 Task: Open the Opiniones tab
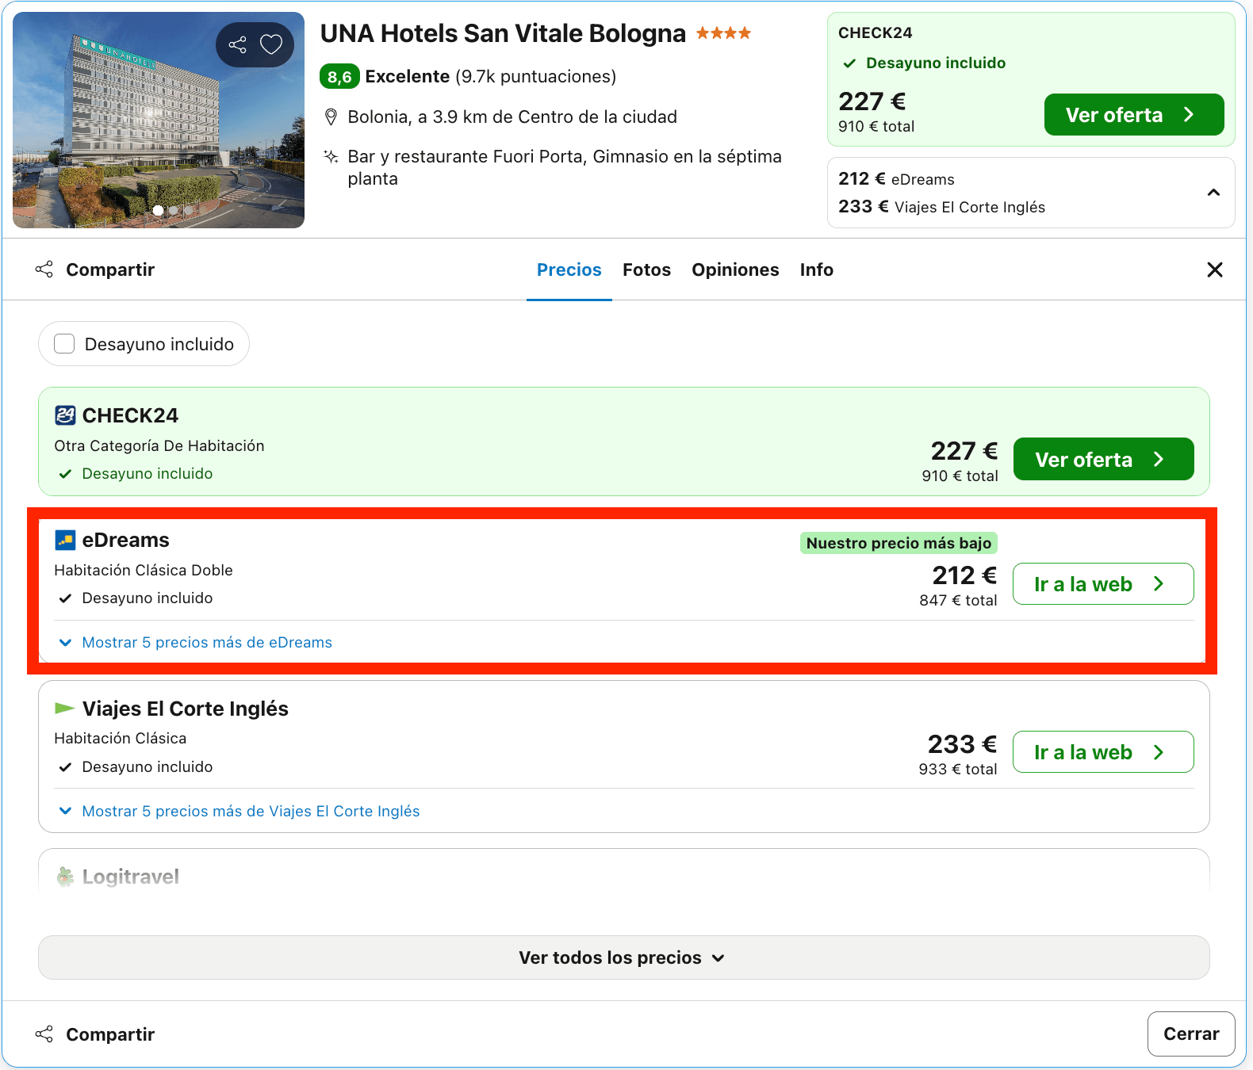[x=735, y=269]
